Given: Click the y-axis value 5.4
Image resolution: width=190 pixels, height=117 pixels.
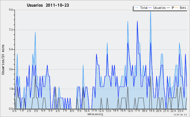Looking at the screenshot, I should click(11, 49).
